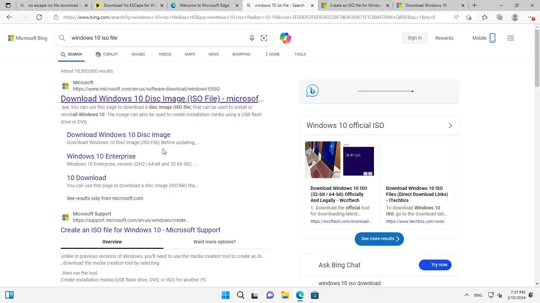Screen dimensions: 540x303
Task: Click the Microsoft Bing logo
Action: pyautogui.click(x=28, y=38)
